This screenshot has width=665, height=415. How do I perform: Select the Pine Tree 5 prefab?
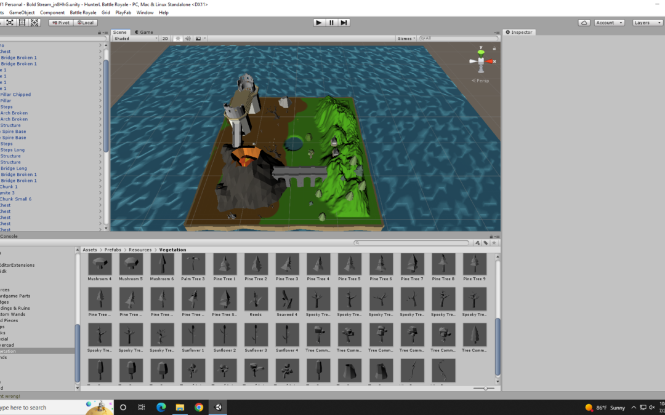tap(350, 264)
